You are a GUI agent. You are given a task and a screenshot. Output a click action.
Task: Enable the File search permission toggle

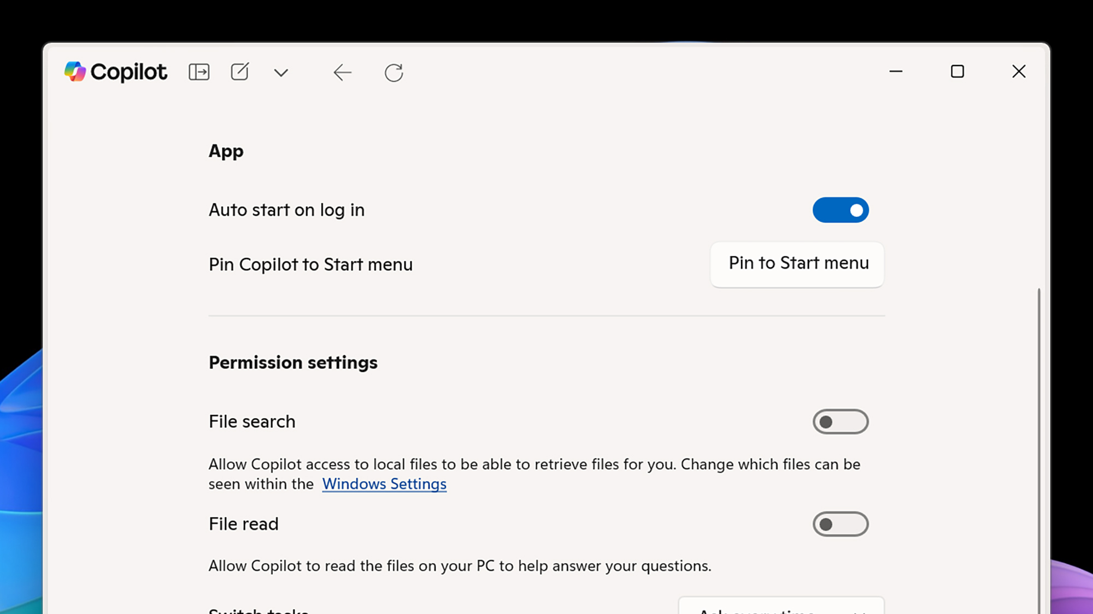point(840,422)
